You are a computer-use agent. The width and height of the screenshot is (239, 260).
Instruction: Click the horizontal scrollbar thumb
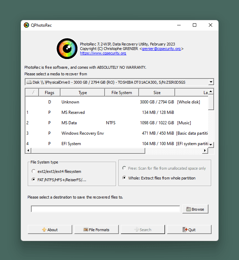coord(88,151)
